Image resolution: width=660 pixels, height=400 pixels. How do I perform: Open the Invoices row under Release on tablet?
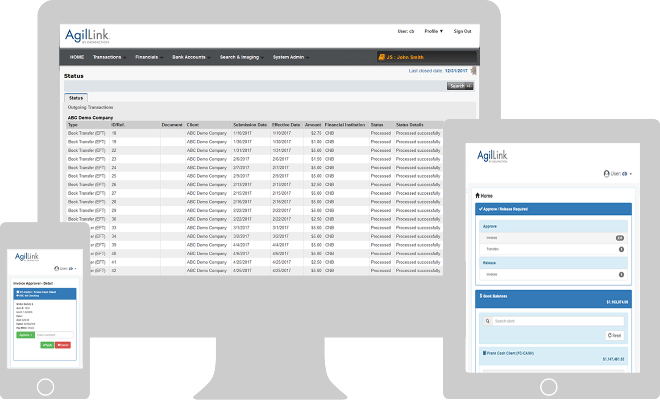click(x=553, y=275)
